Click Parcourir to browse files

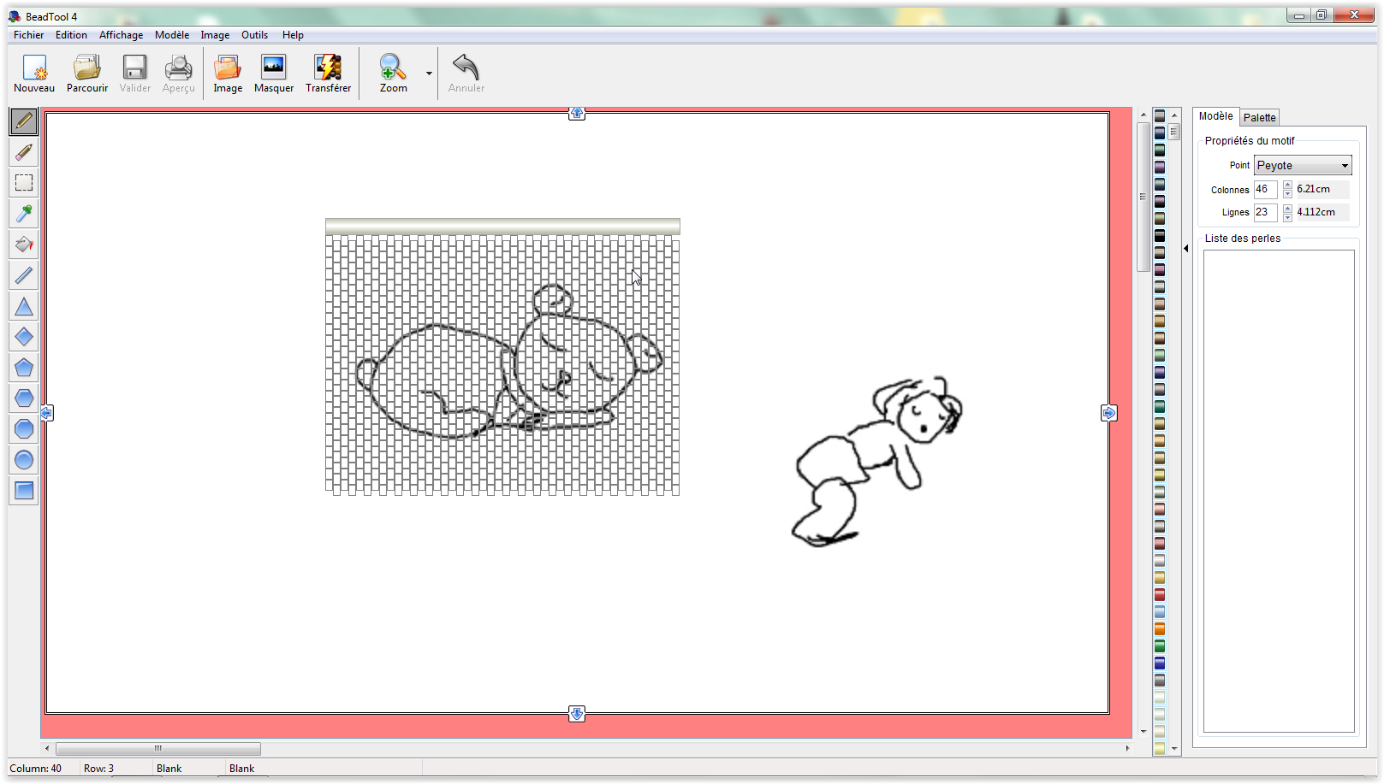click(87, 74)
